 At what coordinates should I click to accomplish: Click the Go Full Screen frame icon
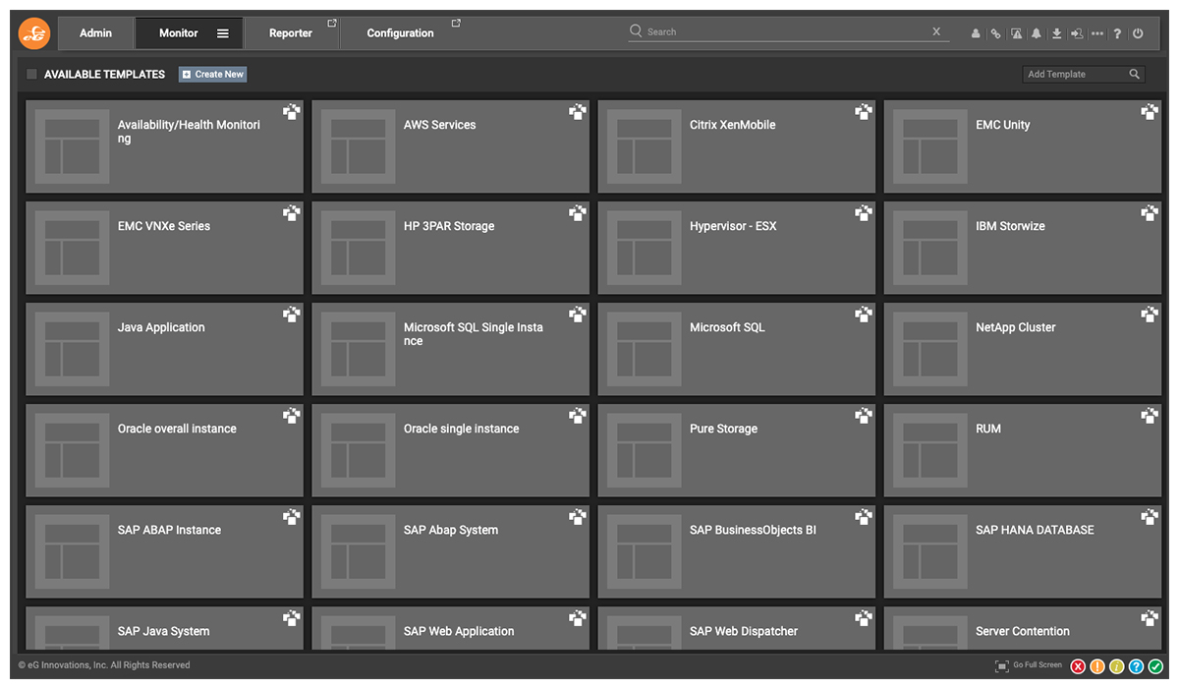[1002, 666]
